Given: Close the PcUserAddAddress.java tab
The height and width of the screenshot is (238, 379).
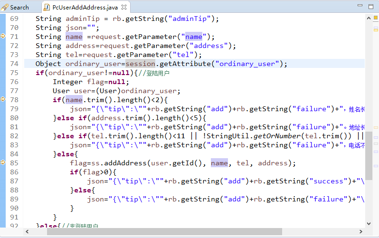Looking at the screenshot, I should coord(124,7).
